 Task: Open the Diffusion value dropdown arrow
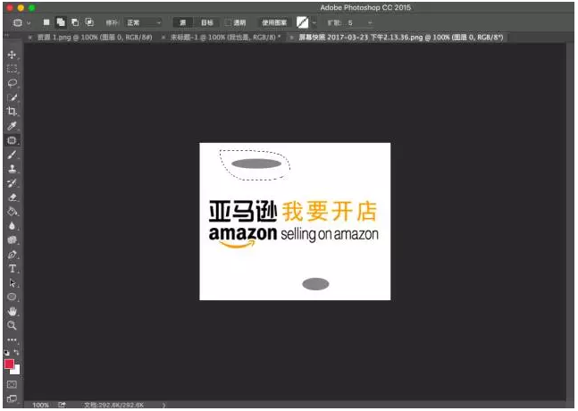point(370,23)
